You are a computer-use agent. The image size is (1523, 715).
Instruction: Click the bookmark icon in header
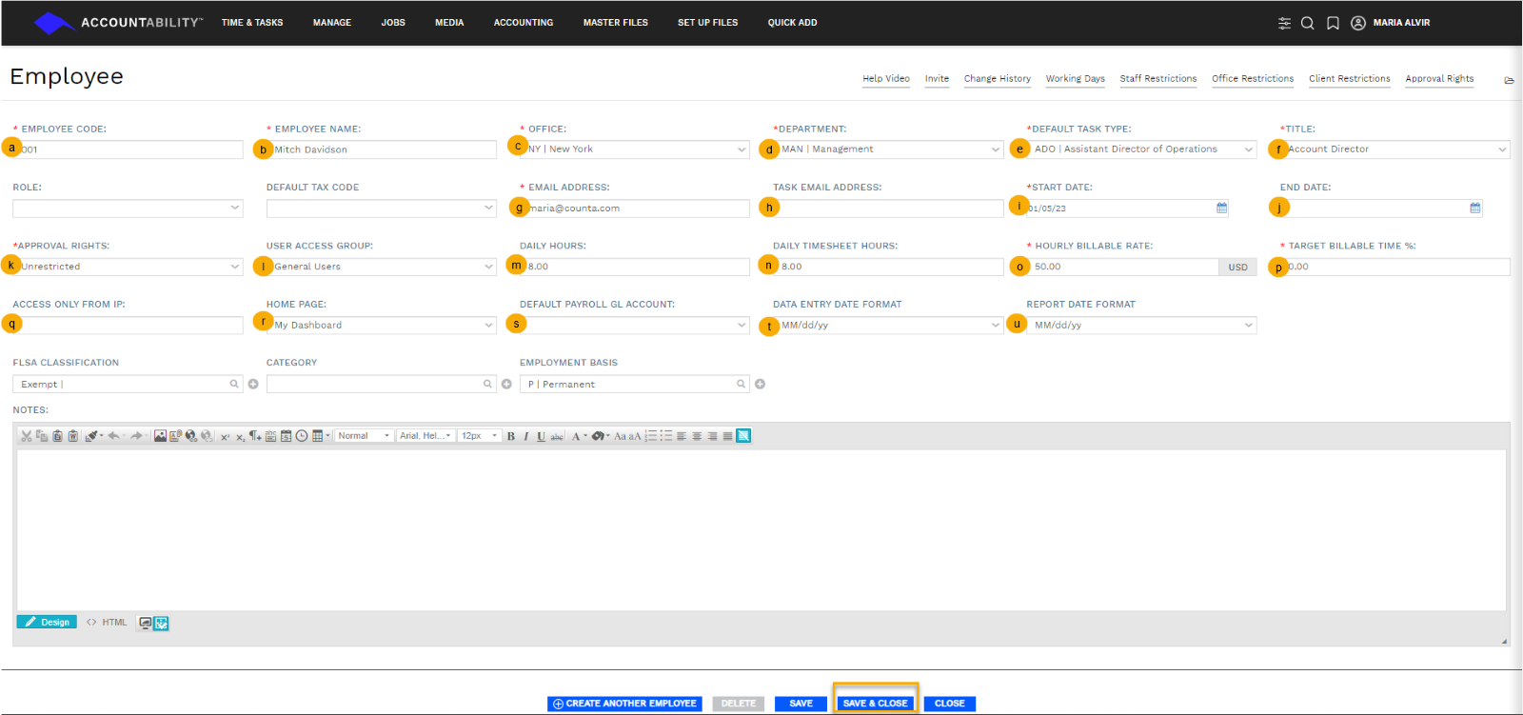[x=1333, y=23]
